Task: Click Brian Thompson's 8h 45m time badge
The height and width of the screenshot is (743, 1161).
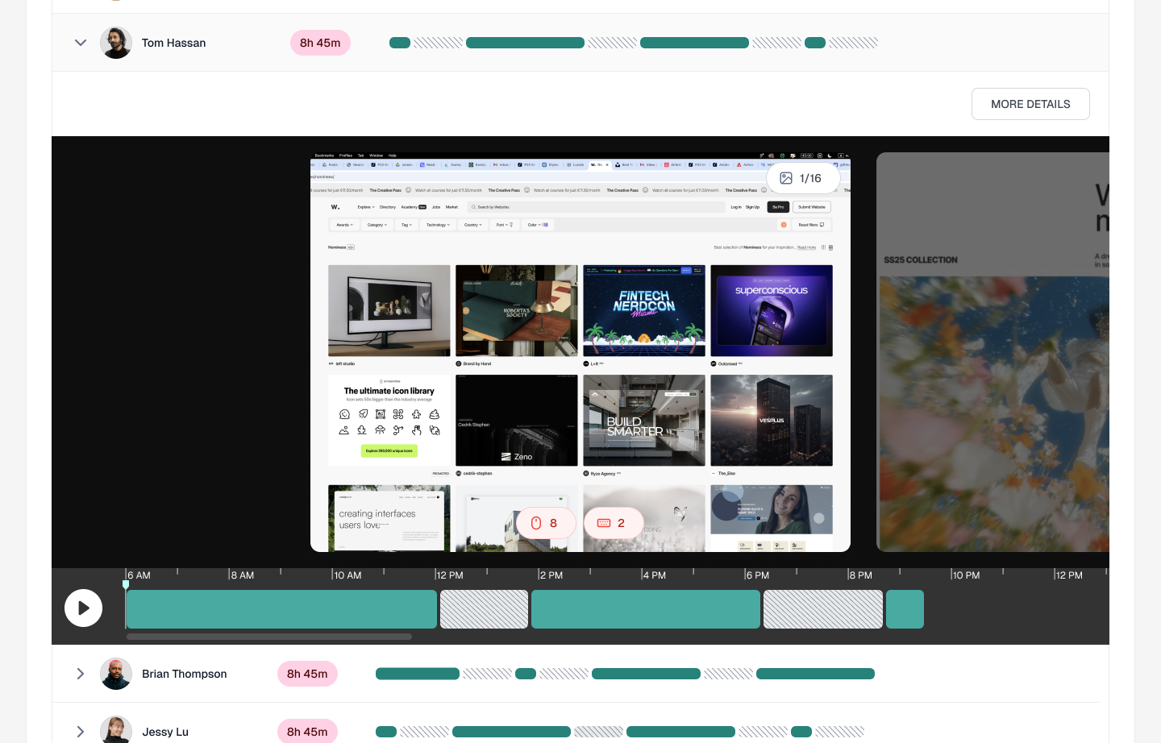Action: [307, 674]
